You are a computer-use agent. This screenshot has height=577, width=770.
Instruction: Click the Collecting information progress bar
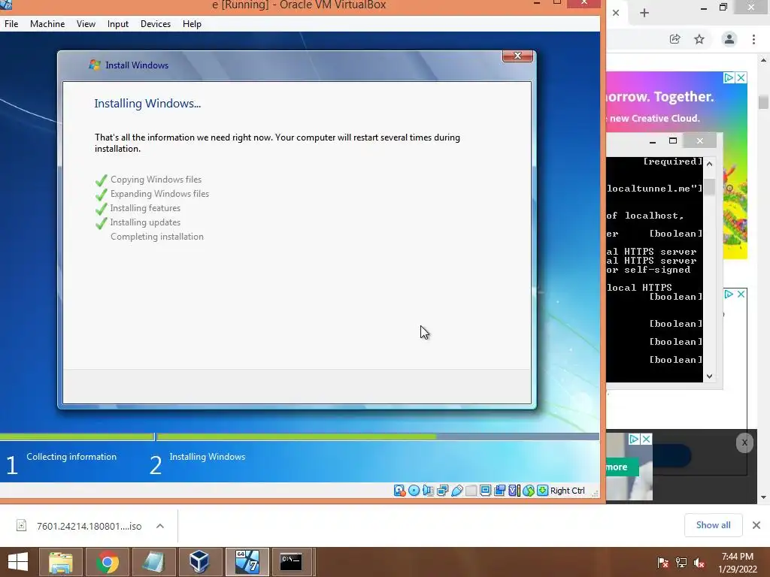coord(77,437)
